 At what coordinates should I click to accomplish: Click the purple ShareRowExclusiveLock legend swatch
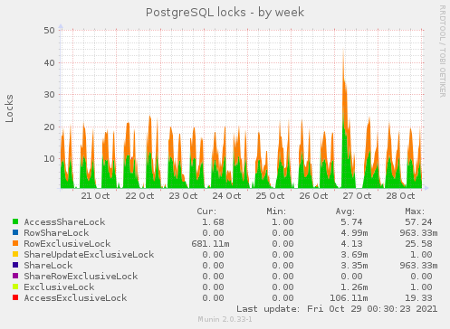click(15, 276)
